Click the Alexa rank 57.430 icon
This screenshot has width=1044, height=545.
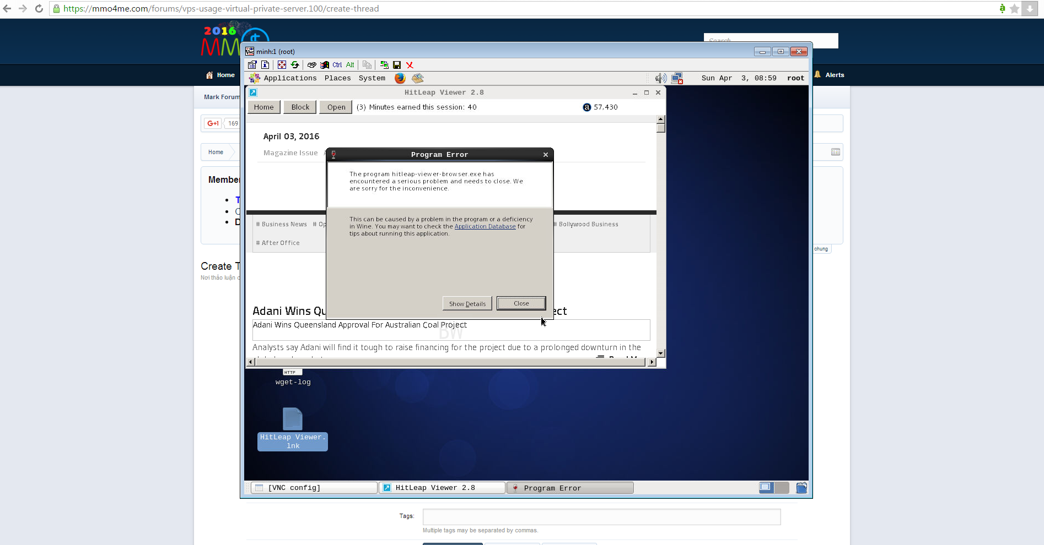point(587,107)
